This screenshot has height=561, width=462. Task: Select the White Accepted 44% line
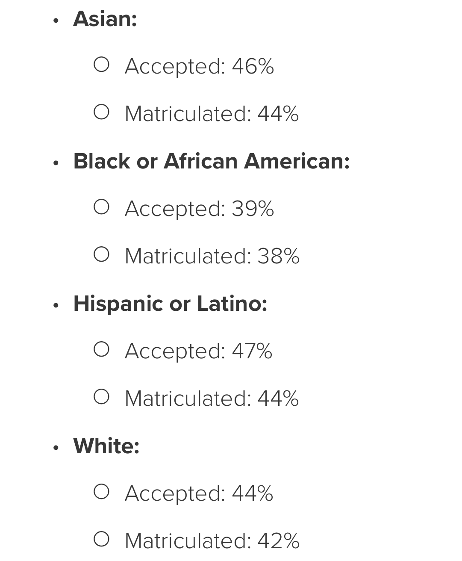click(199, 493)
